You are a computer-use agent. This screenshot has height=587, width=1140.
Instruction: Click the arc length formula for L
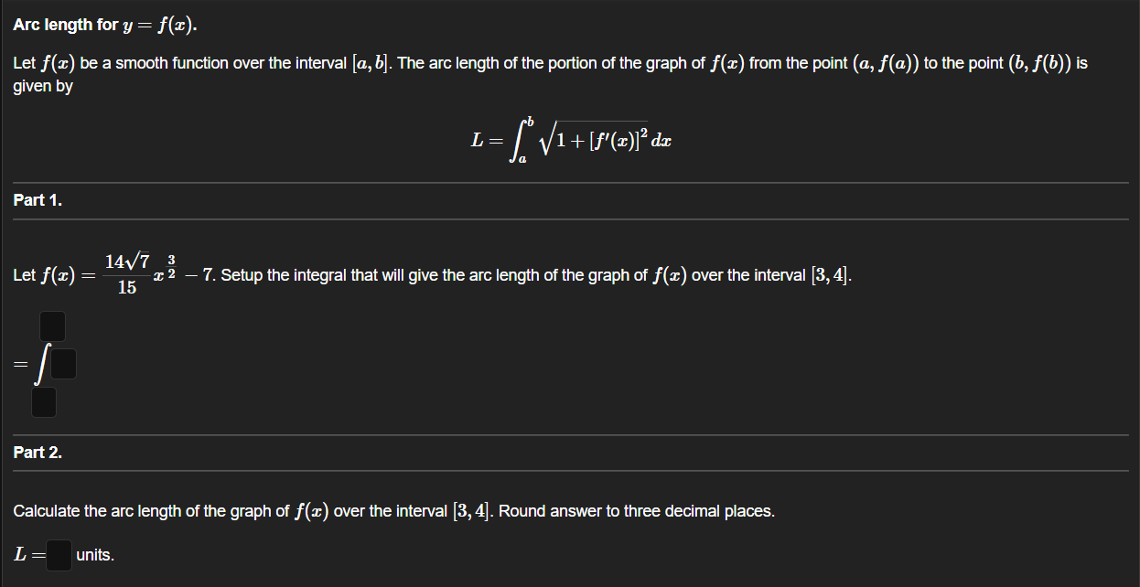coord(570,137)
